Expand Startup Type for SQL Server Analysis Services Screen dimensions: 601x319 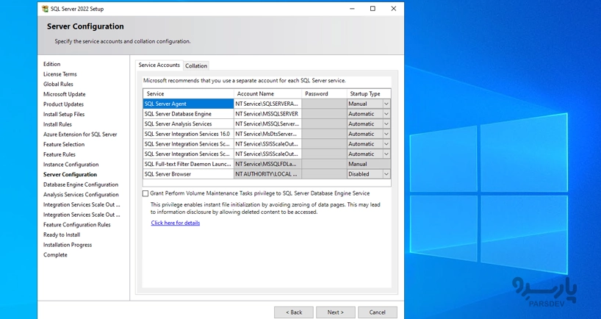pos(386,124)
